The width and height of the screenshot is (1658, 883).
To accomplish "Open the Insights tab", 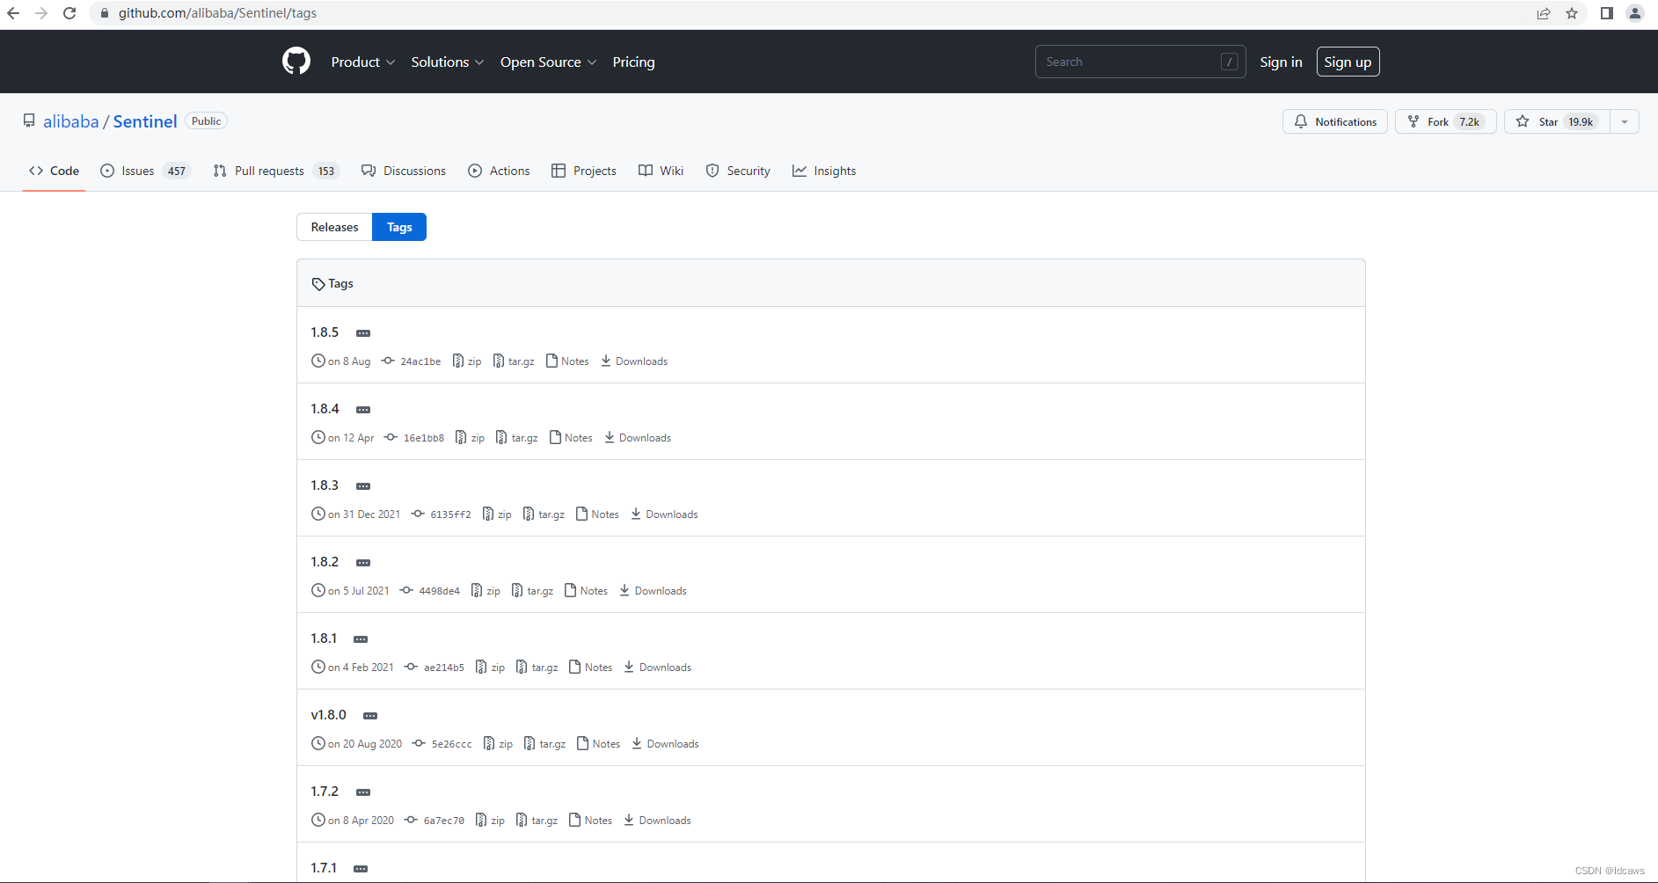I will click(824, 171).
